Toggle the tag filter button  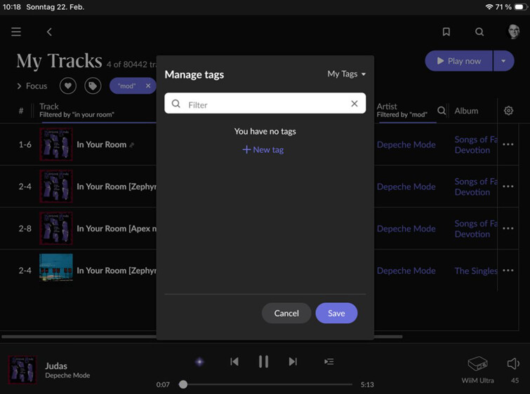coord(92,86)
